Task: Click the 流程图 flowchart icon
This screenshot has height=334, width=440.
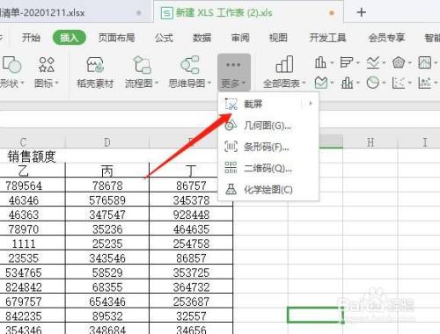Action: [x=142, y=64]
